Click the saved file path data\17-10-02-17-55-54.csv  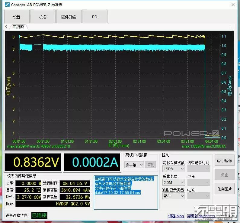click(117, 192)
